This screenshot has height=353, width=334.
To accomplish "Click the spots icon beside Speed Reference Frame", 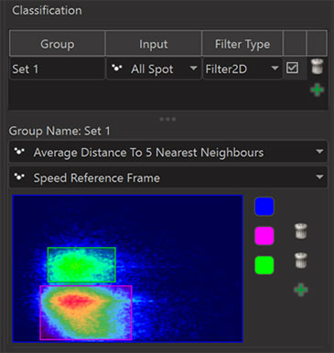I will coord(19,177).
